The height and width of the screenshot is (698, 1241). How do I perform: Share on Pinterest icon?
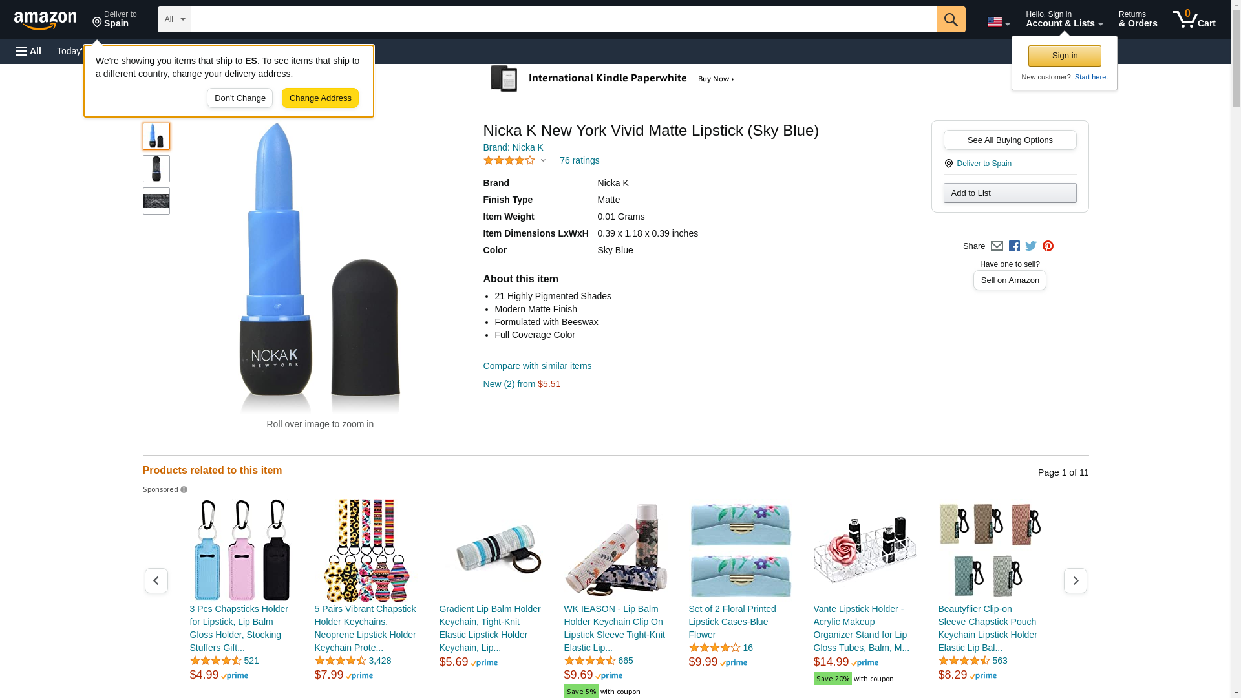[x=1048, y=246]
